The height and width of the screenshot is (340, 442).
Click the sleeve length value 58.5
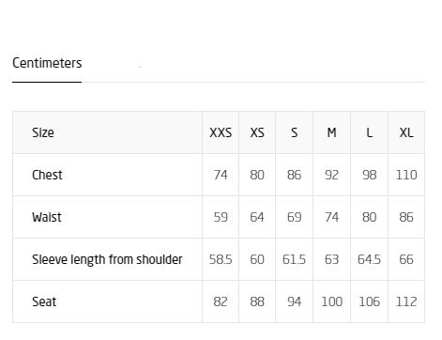tap(221, 259)
